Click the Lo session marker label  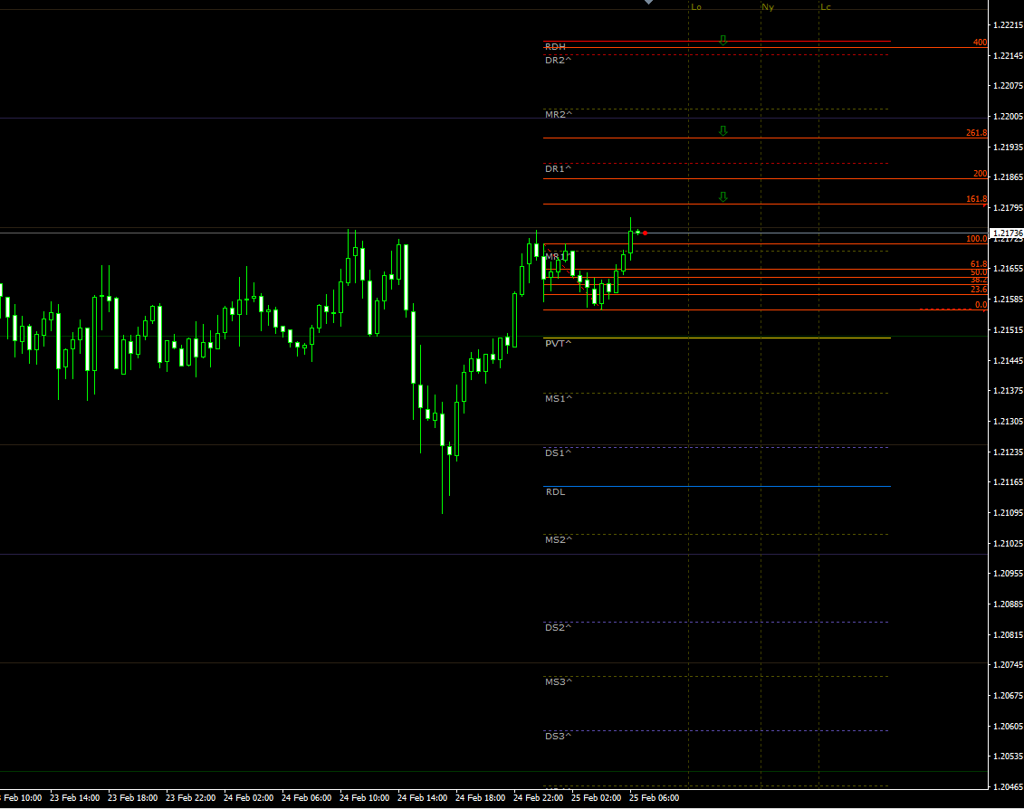point(696,7)
